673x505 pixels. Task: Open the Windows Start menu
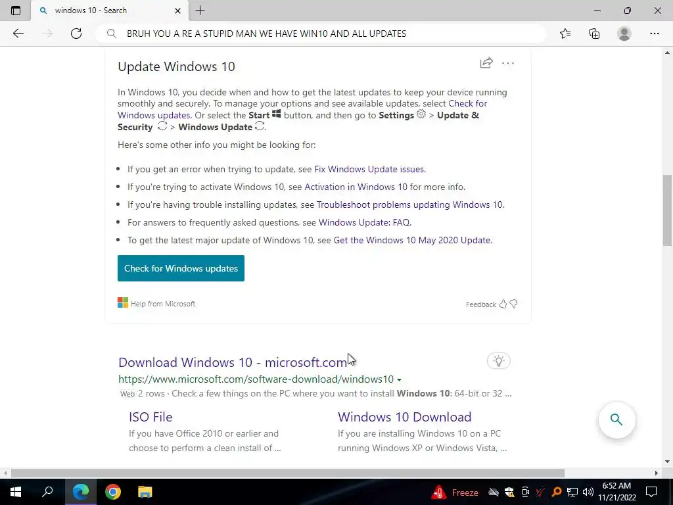(16, 492)
